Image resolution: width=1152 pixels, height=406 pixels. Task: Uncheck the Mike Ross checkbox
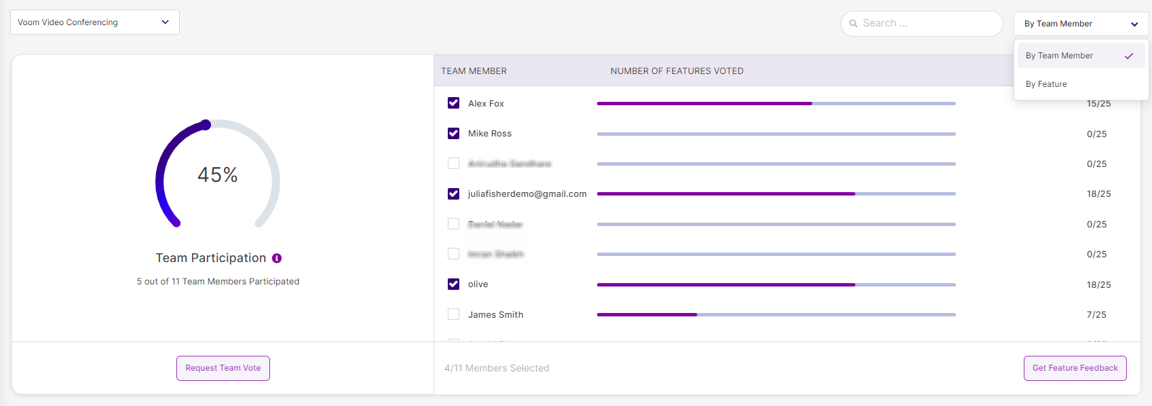click(453, 134)
